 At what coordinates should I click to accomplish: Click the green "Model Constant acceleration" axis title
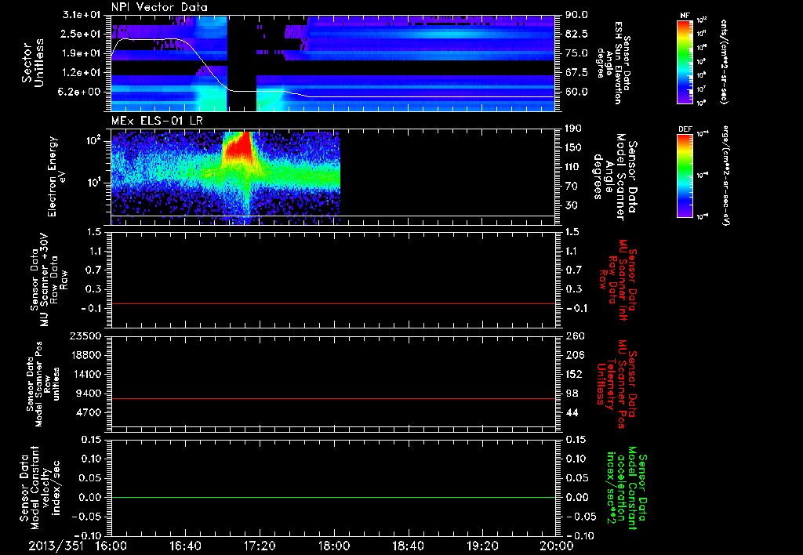pyautogui.click(x=626, y=488)
